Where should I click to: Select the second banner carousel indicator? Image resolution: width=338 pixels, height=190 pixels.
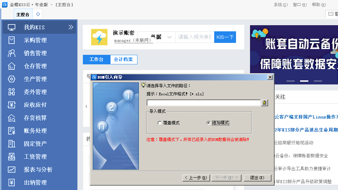(x=304, y=81)
